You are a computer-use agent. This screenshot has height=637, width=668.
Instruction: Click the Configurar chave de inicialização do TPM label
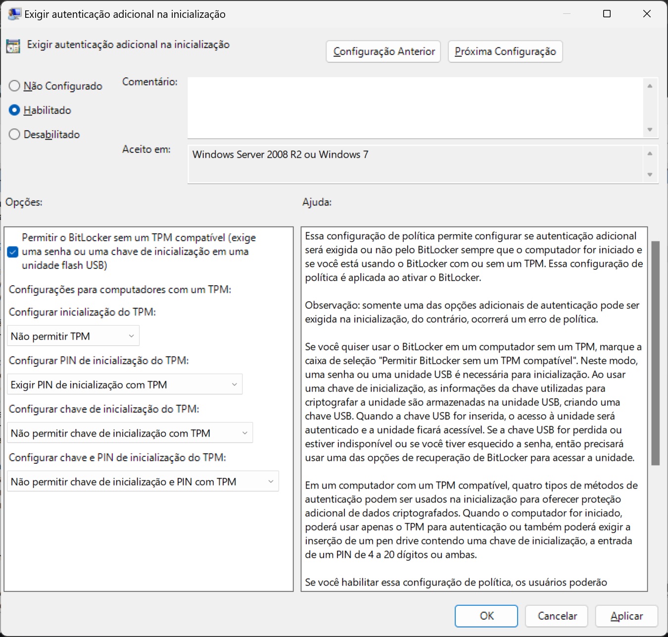(104, 409)
